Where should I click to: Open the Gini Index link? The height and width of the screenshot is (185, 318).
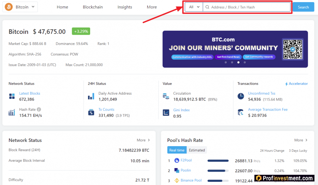tap(181, 110)
